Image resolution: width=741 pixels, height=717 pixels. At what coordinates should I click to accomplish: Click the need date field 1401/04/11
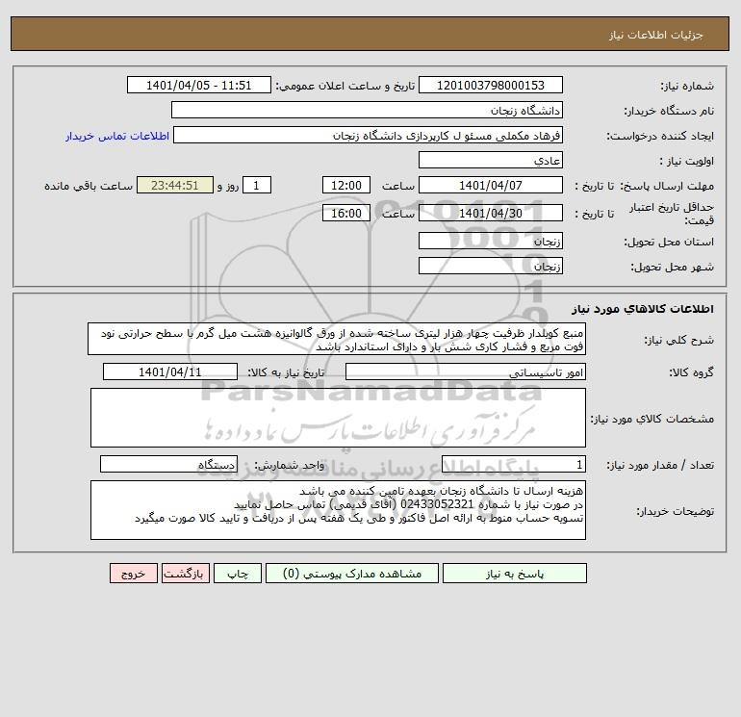click(170, 371)
